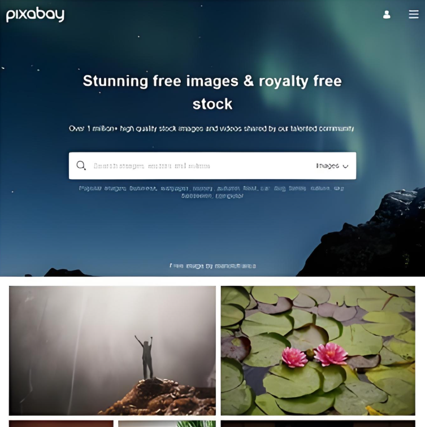Open the hamburger menu
The height and width of the screenshot is (427, 425).
pyautogui.click(x=414, y=14)
